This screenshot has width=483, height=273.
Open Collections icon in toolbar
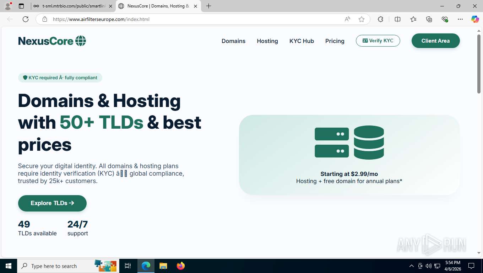(x=429, y=19)
